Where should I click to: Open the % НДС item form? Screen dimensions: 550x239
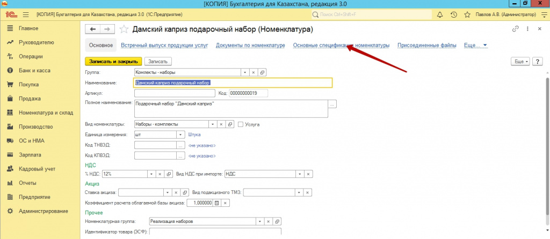point(169,174)
